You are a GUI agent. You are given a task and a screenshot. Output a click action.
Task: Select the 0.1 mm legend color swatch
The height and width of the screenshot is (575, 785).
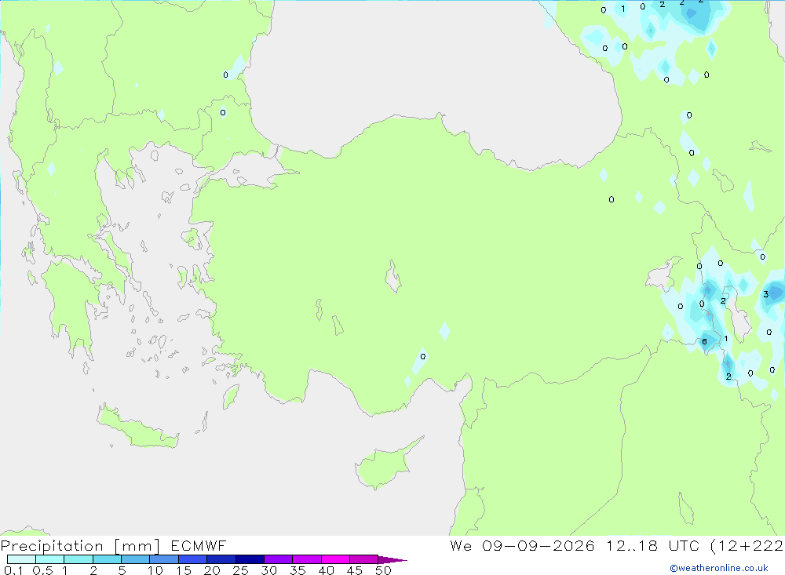pyautogui.click(x=21, y=559)
